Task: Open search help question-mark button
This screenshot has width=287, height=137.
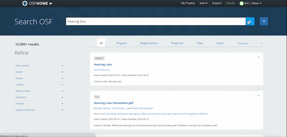Action: click(x=264, y=21)
